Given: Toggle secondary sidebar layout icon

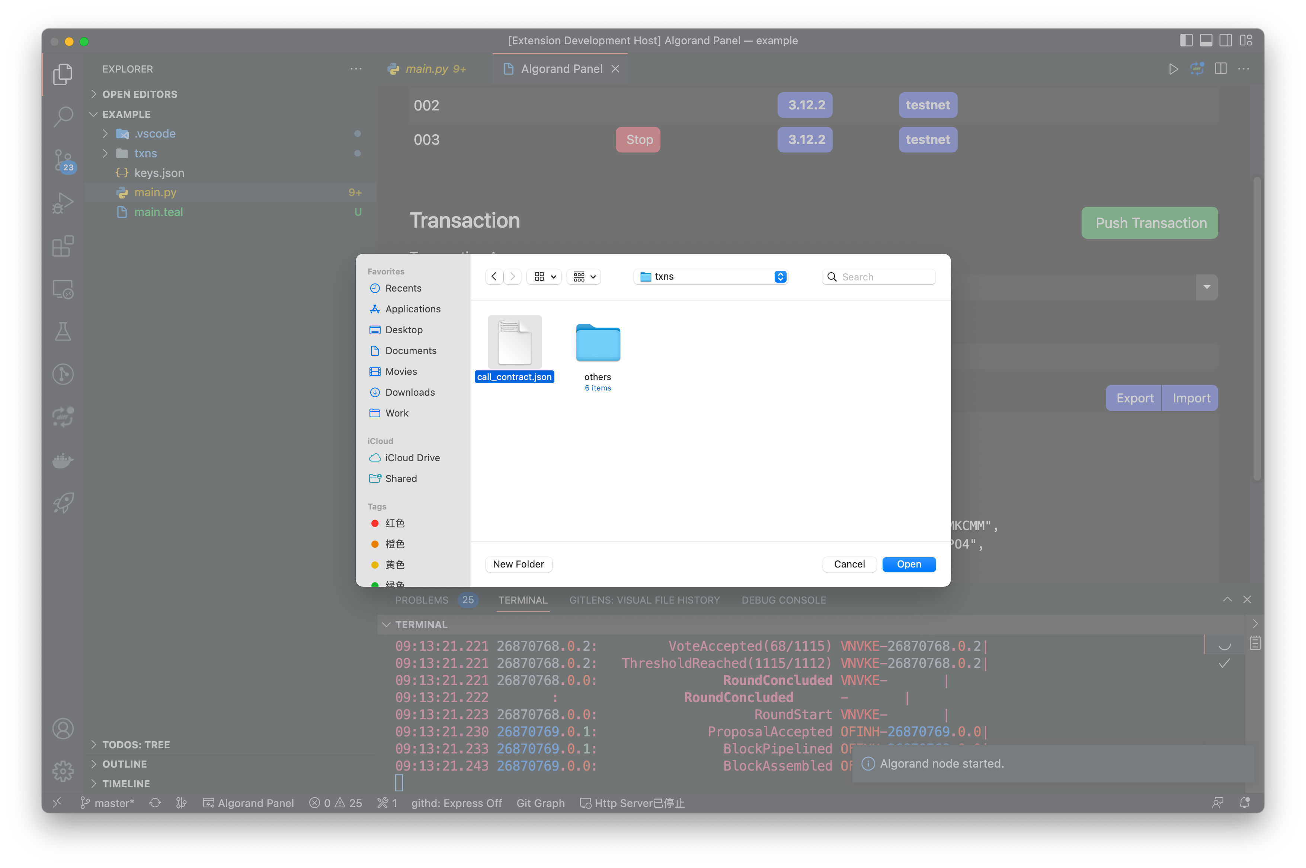Looking at the screenshot, I should [1226, 41].
